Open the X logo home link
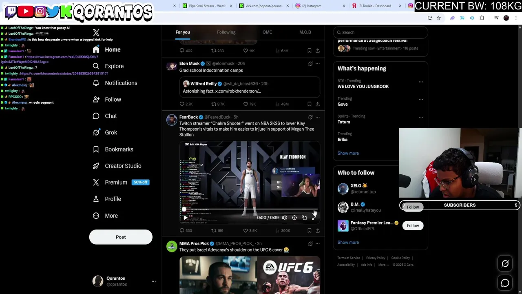Viewport: 522px width, 294px height. coord(96,33)
